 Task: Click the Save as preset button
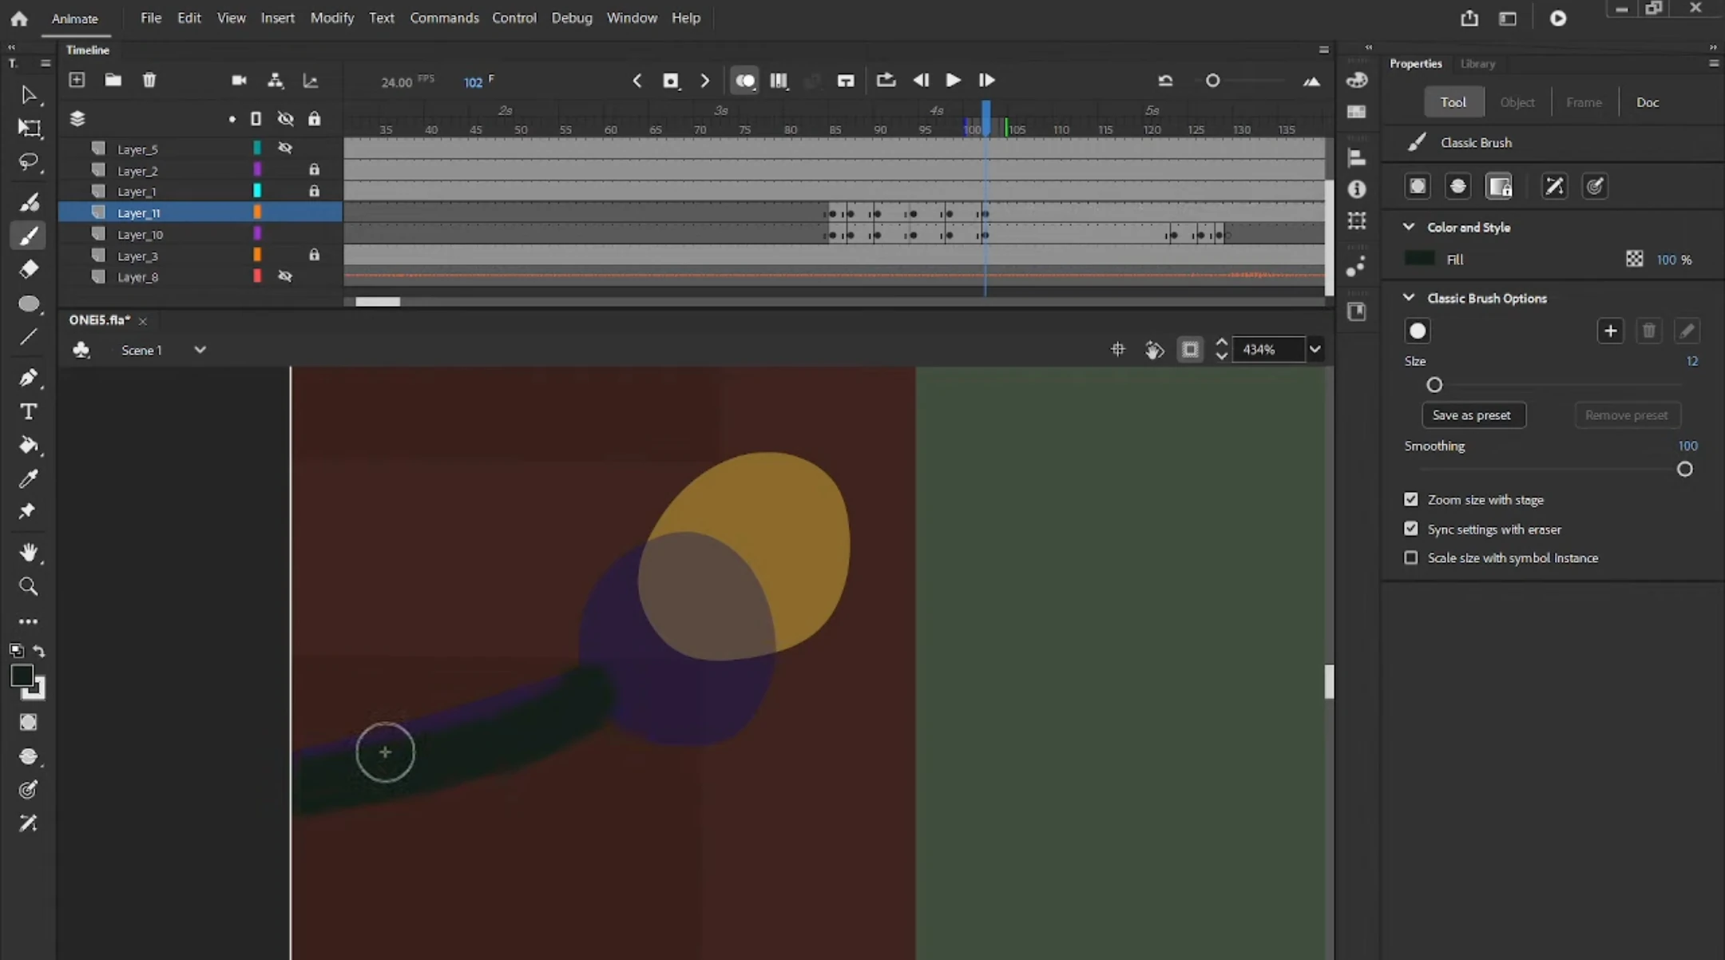point(1473,415)
